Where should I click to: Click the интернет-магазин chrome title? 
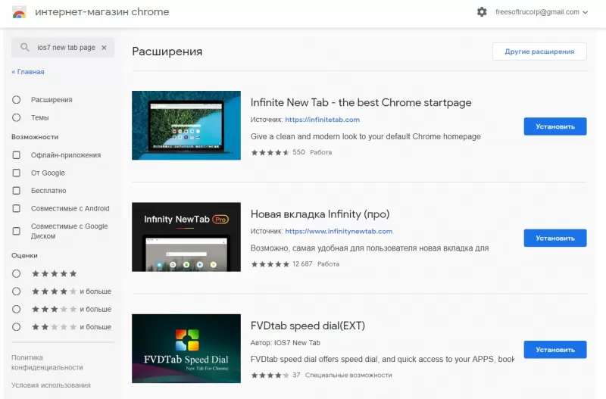pyautogui.click(x=102, y=12)
